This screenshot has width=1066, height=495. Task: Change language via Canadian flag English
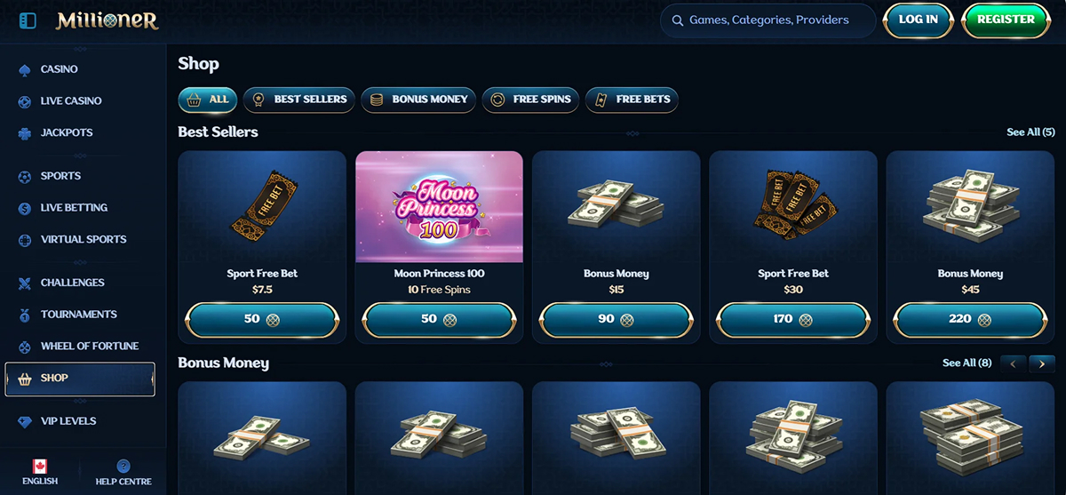[40, 473]
